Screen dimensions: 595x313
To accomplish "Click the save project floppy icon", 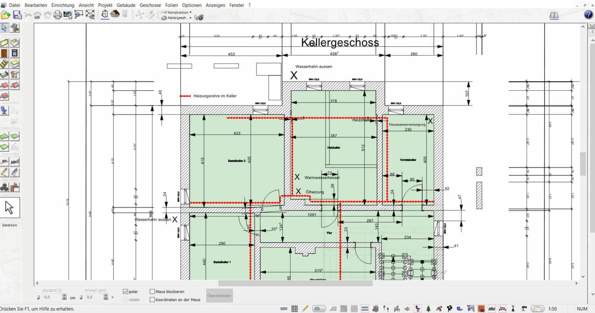I will tap(17, 15).
